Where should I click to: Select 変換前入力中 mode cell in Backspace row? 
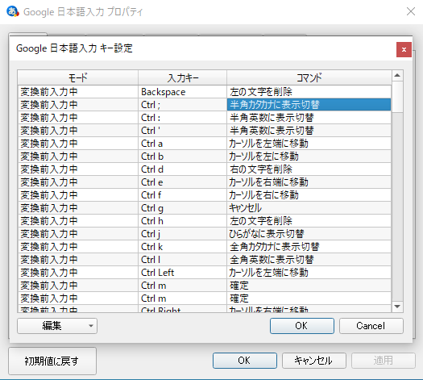[x=77, y=92]
